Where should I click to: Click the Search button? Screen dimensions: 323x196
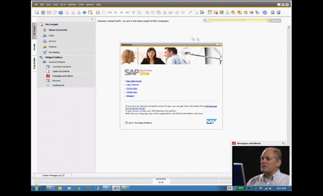click(x=275, y=20)
